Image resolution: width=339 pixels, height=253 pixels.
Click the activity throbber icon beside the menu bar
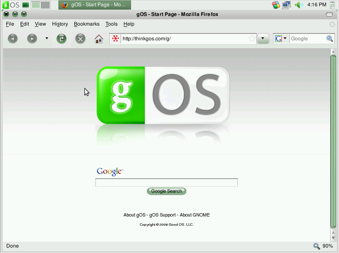[332, 24]
